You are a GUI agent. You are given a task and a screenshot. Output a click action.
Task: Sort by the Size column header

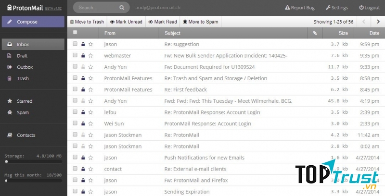coord(343,33)
